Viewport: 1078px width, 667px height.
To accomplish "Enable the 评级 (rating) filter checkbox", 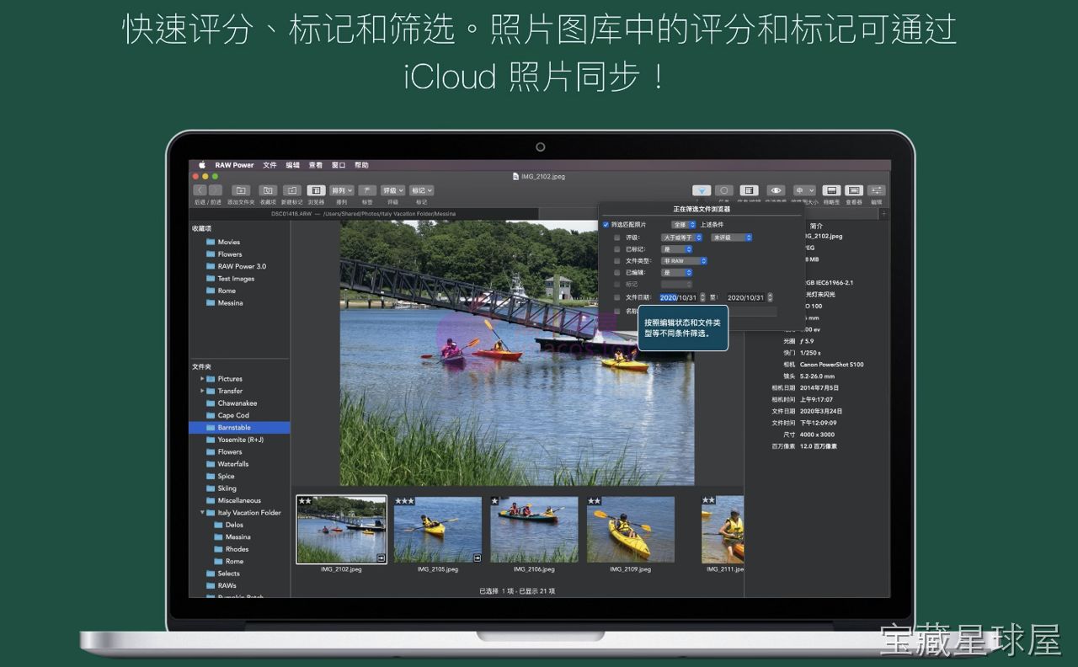I will pyautogui.click(x=617, y=237).
